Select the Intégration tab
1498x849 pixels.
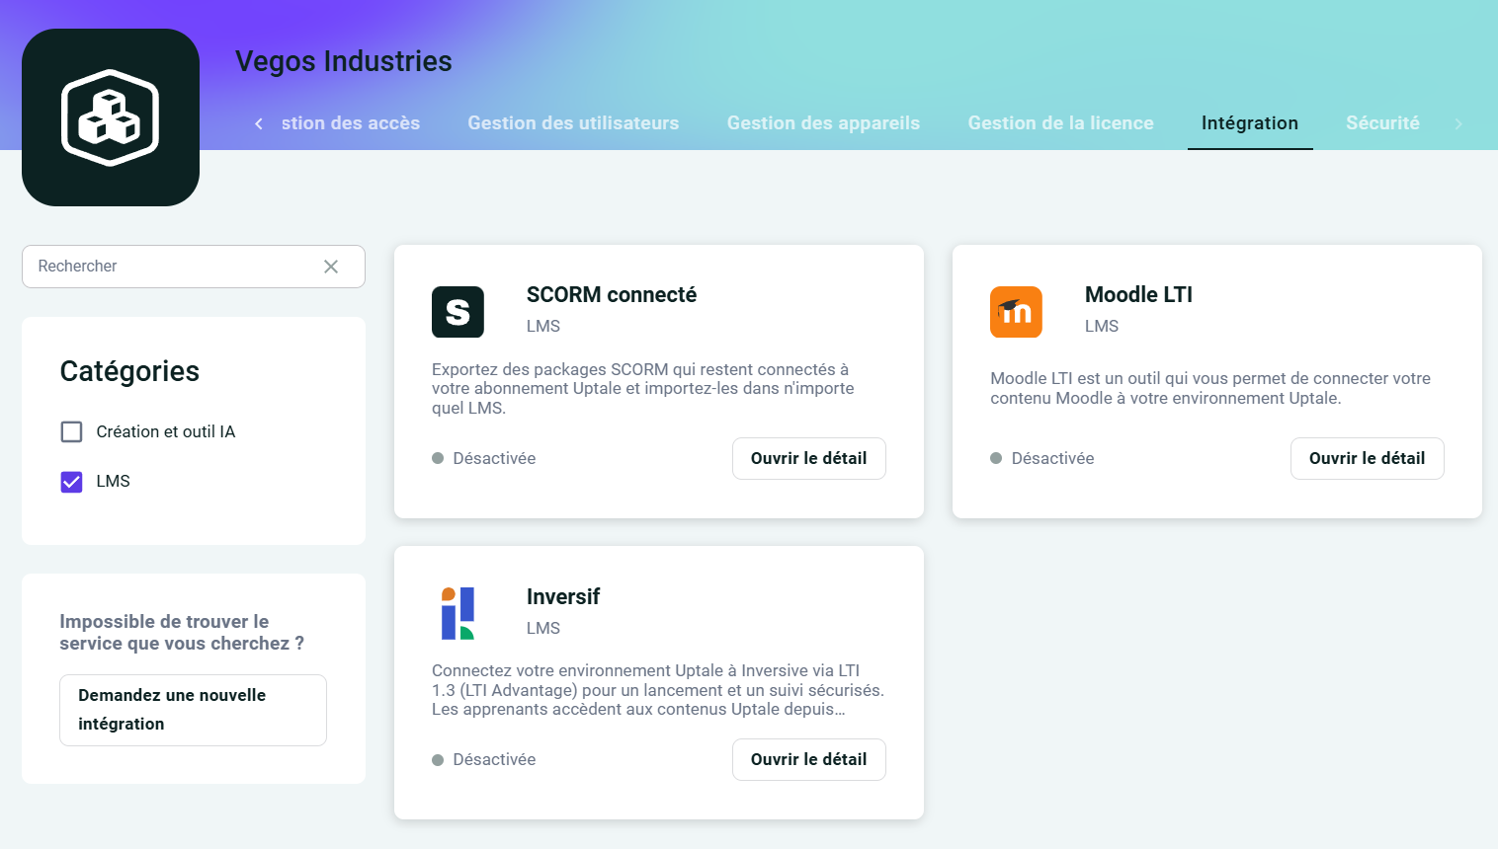coord(1250,123)
